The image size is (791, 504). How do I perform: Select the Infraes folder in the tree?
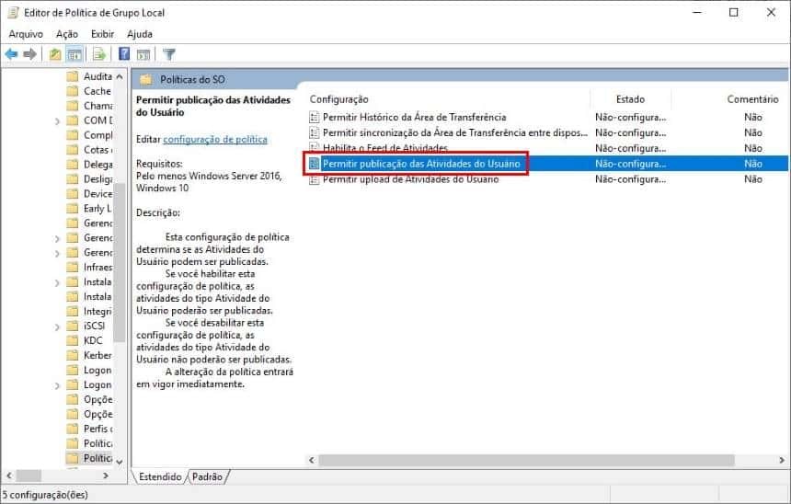click(x=97, y=267)
